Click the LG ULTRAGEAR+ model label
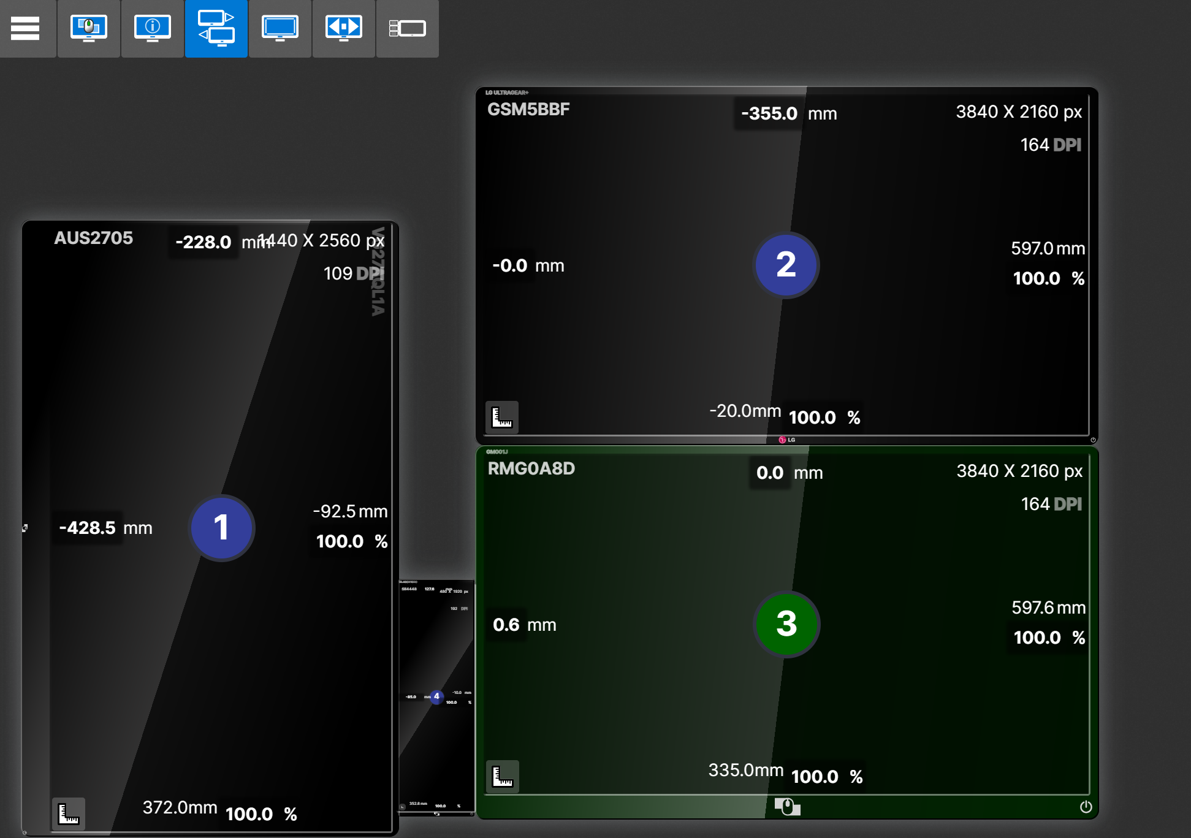 [x=507, y=93]
